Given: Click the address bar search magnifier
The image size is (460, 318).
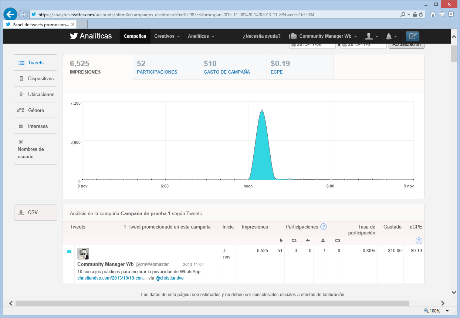Looking at the screenshot, I should [x=403, y=15].
